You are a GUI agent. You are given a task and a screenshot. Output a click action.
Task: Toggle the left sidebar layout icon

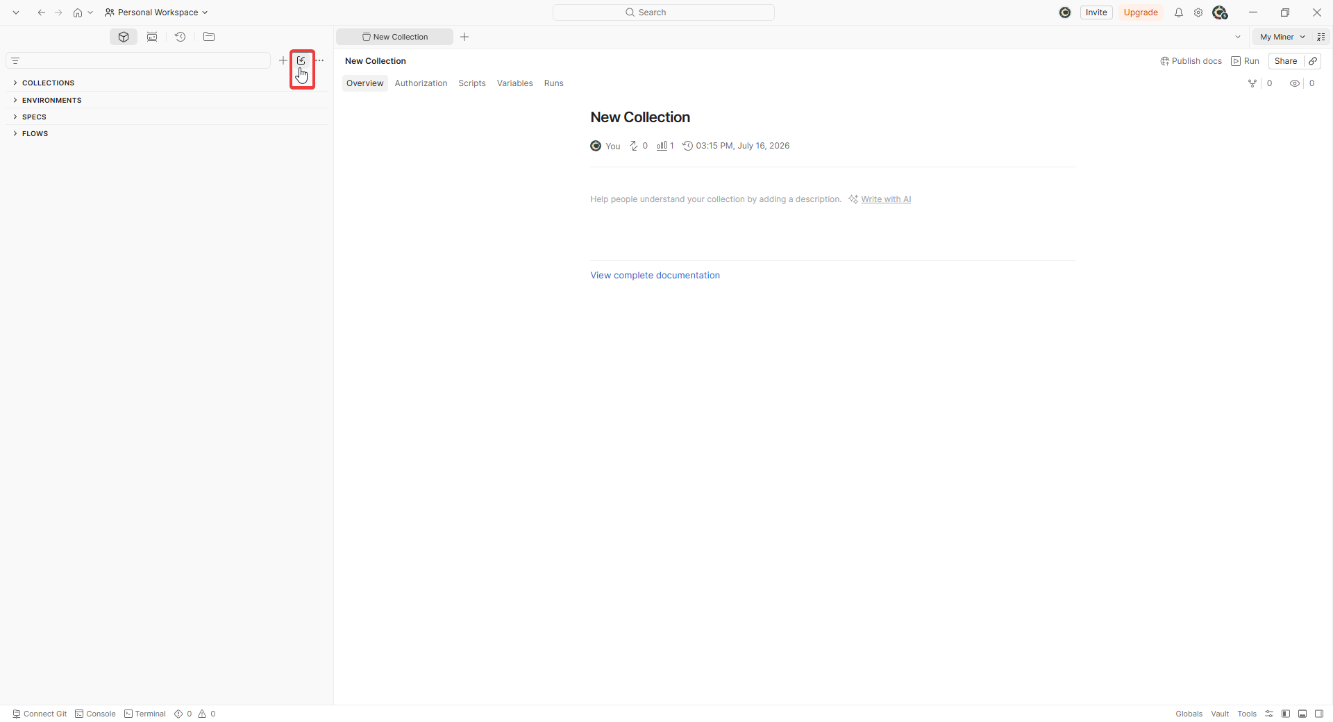click(x=1286, y=714)
